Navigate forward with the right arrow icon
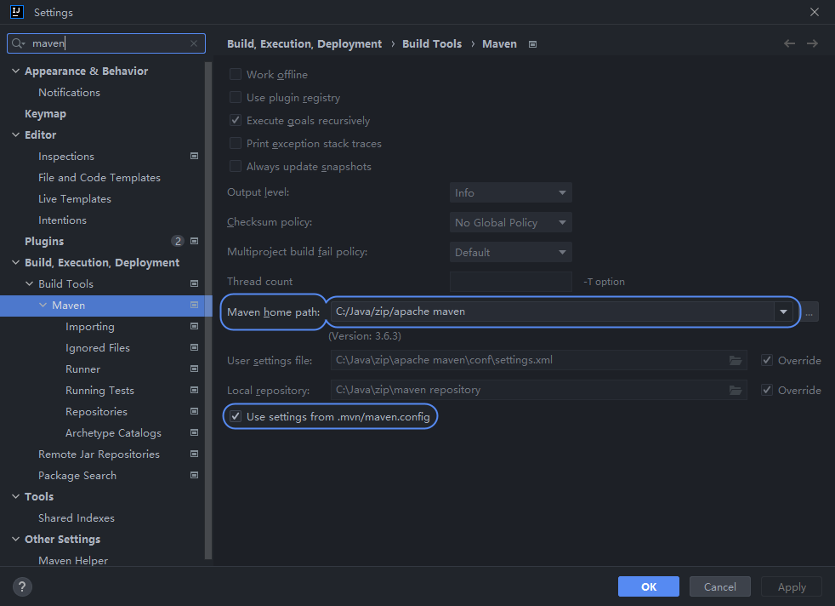The image size is (835, 606). 812,43
